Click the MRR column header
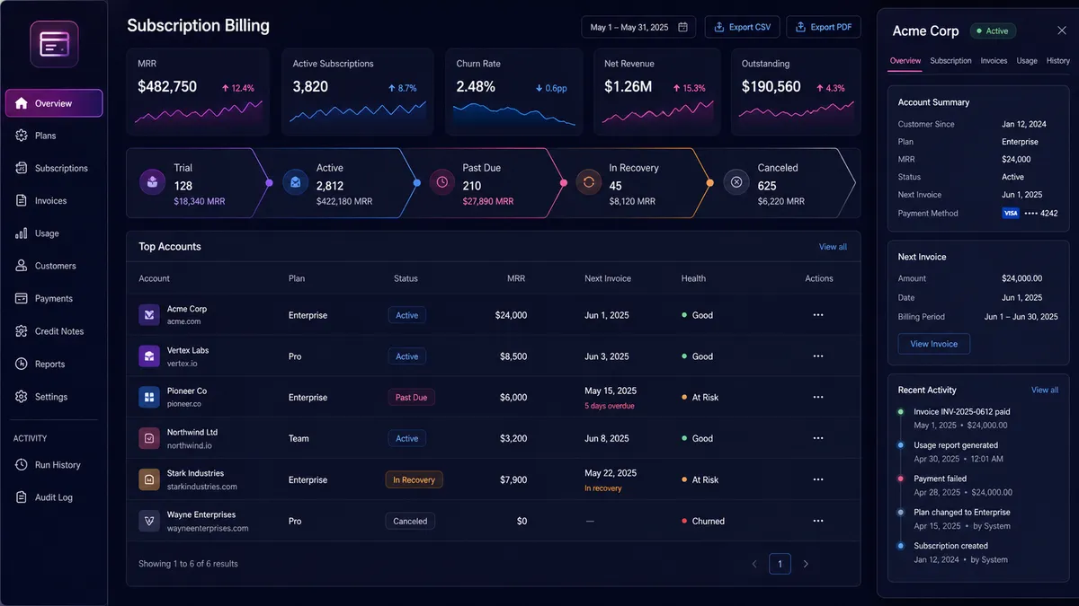This screenshot has height=606, width=1079. 516,278
